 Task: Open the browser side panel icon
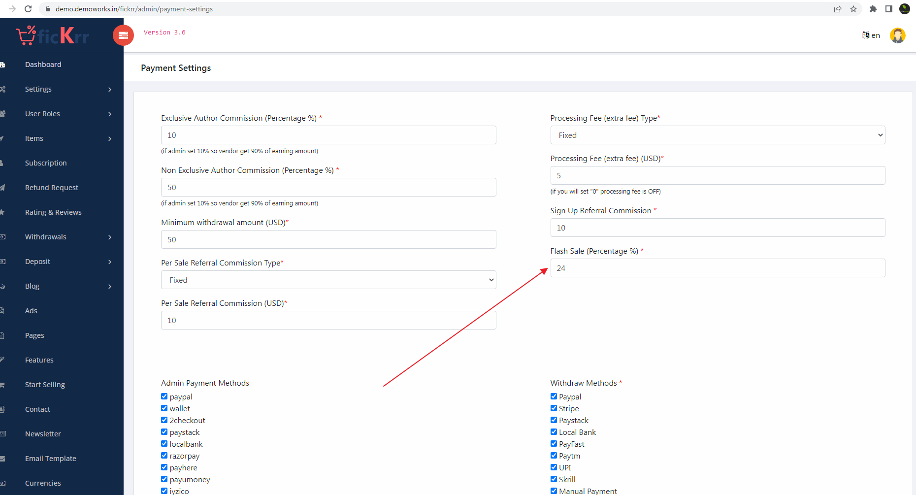(x=889, y=9)
